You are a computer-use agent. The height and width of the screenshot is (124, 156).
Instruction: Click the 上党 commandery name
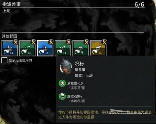pos(6,11)
